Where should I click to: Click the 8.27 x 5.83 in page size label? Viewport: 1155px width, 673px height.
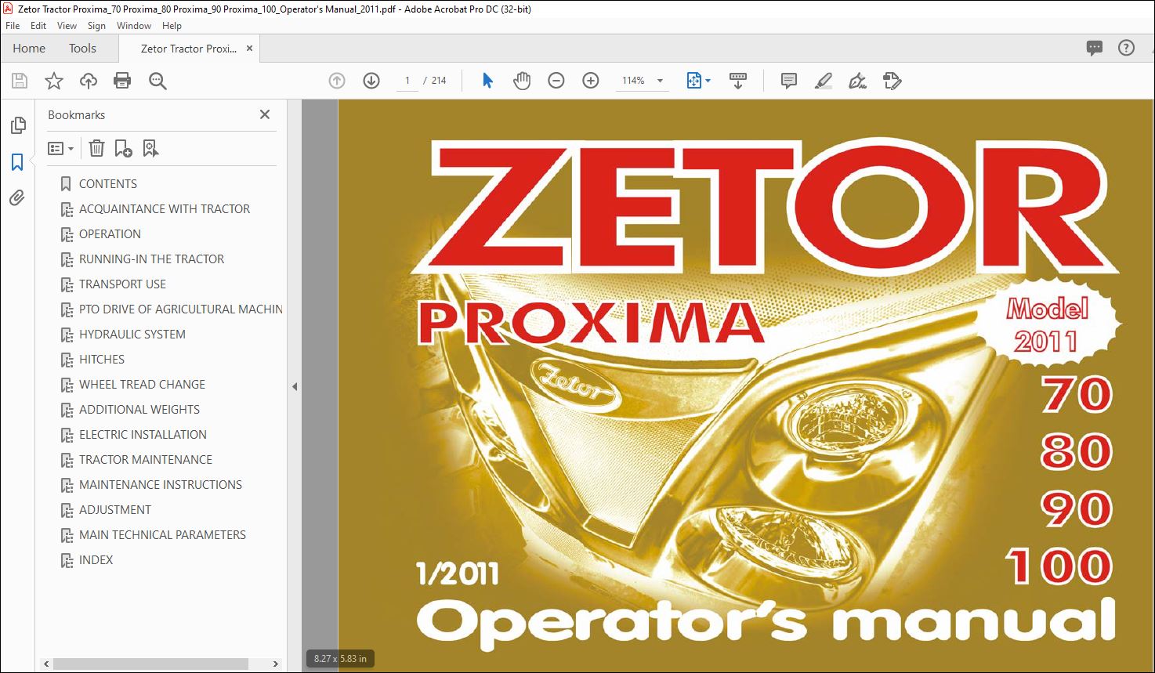tap(340, 659)
